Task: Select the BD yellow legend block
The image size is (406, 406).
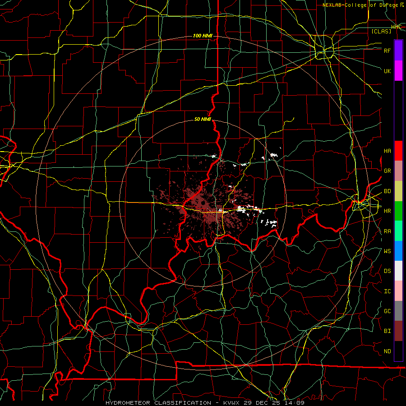Action: pos(398,191)
